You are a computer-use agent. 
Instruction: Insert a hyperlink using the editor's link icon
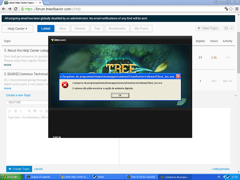29,111
